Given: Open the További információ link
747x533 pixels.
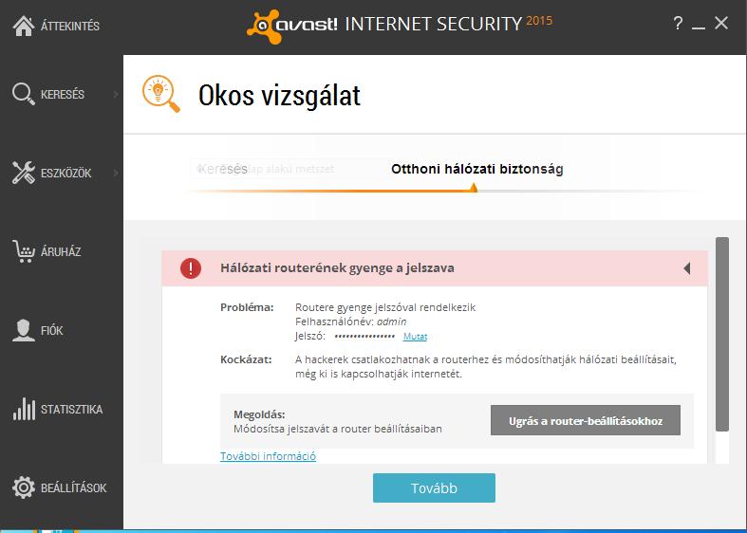Looking at the screenshot, I should [x=268, y=456].
